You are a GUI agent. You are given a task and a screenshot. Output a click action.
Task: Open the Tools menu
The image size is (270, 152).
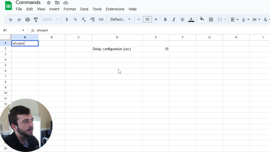97,9
